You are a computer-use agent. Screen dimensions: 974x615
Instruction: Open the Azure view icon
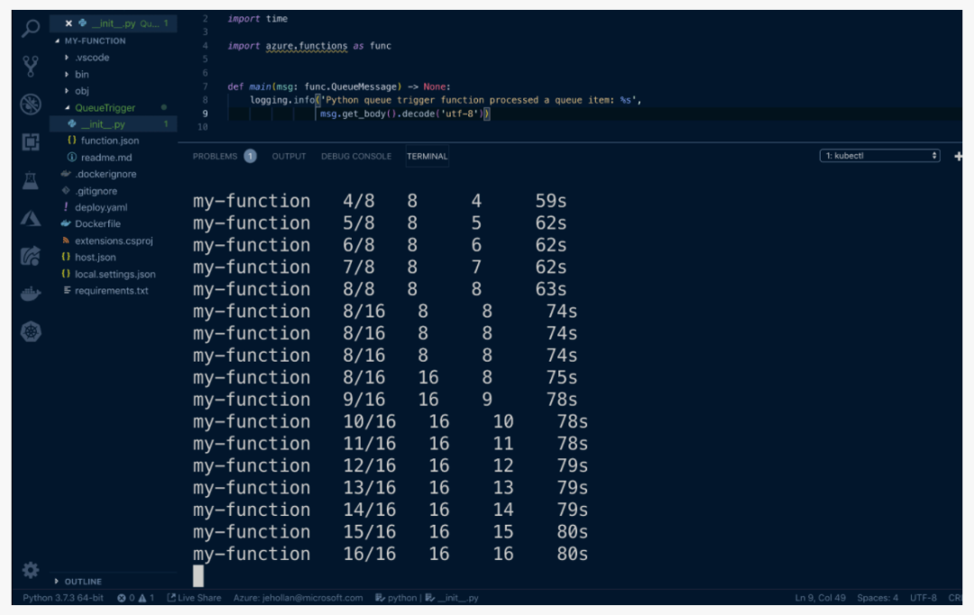click(31, 218)
